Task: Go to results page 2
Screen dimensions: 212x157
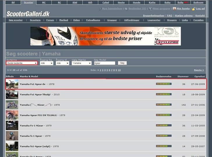Action: coord(100,70)
